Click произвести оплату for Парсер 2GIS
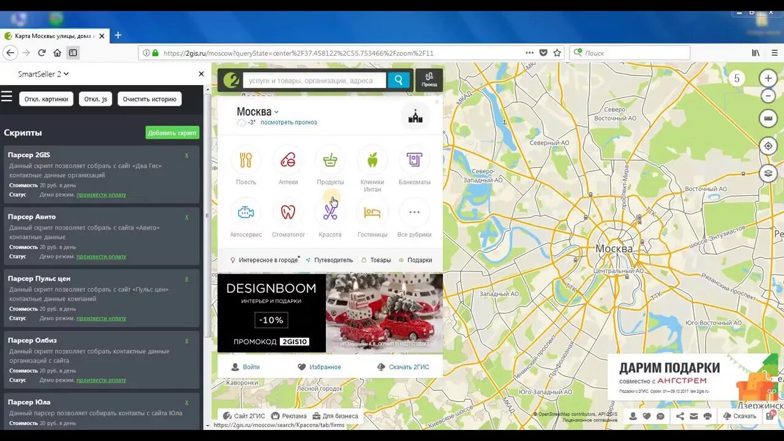Image resolution: width=784 pixels, height=441 pixels. (x=101, y=195)
